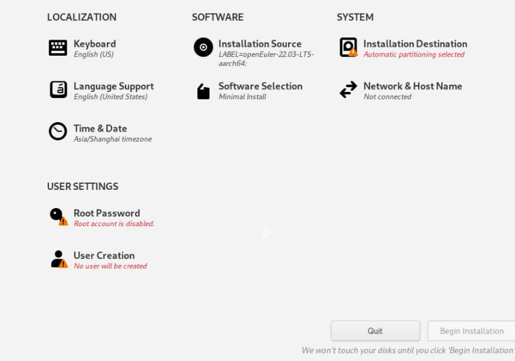Open the Root Password title text
This screenshot has width=515, height=361.
coord(107,213)
